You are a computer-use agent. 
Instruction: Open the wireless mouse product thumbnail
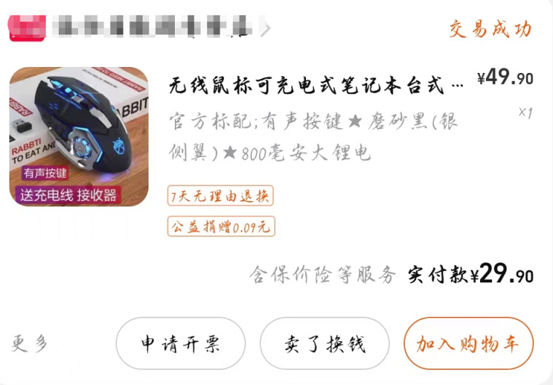79,136
